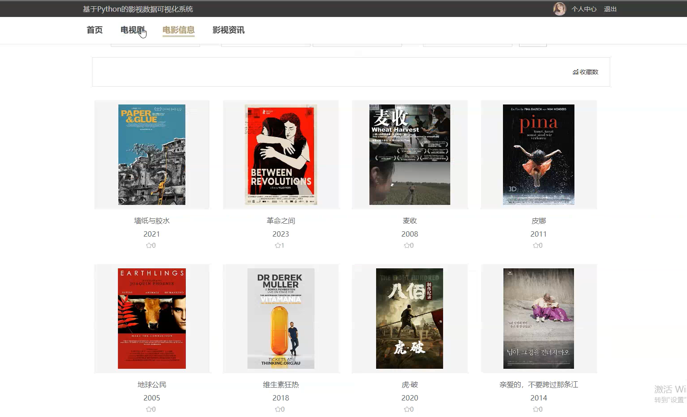The height and width of the screenshot is (417, 687).
Task: Open the Between Revolutions poster
Action: (x=281, y=154)
